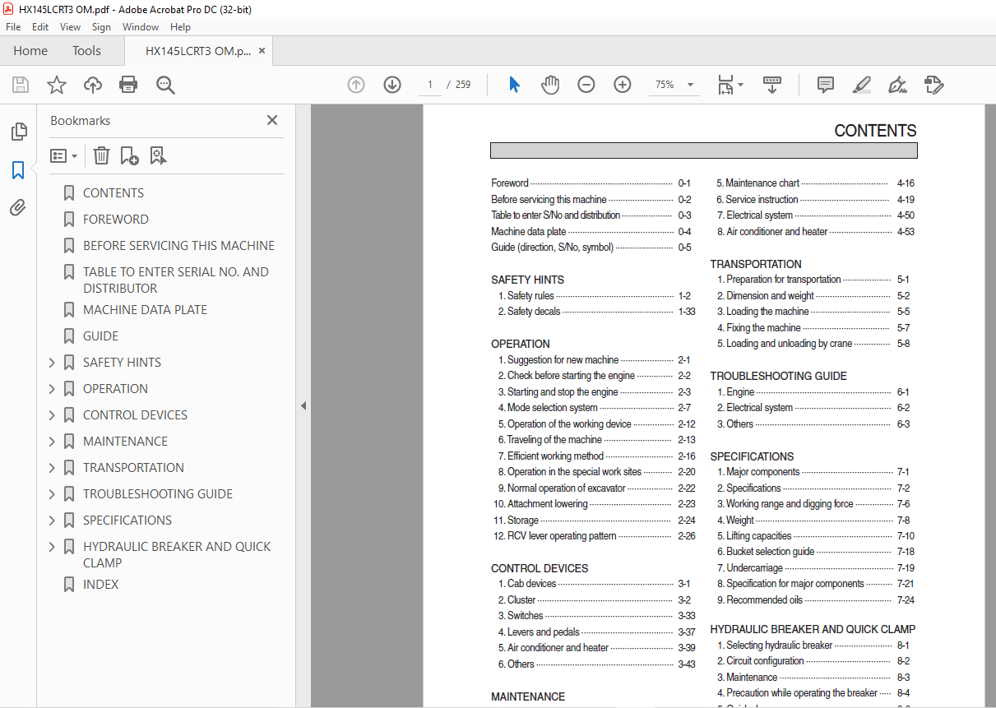
Task: Add a new bookmark
Action: (129, 155)
